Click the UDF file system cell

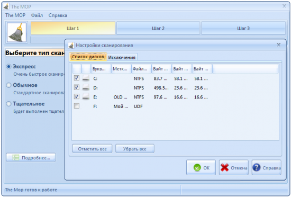(x=138, y=106)
